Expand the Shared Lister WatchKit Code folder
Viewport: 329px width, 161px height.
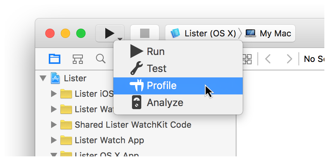click(x=54, y=125)
